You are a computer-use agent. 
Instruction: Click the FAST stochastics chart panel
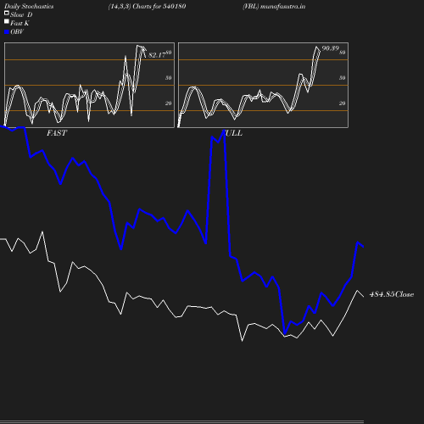(x=89, y=85)
